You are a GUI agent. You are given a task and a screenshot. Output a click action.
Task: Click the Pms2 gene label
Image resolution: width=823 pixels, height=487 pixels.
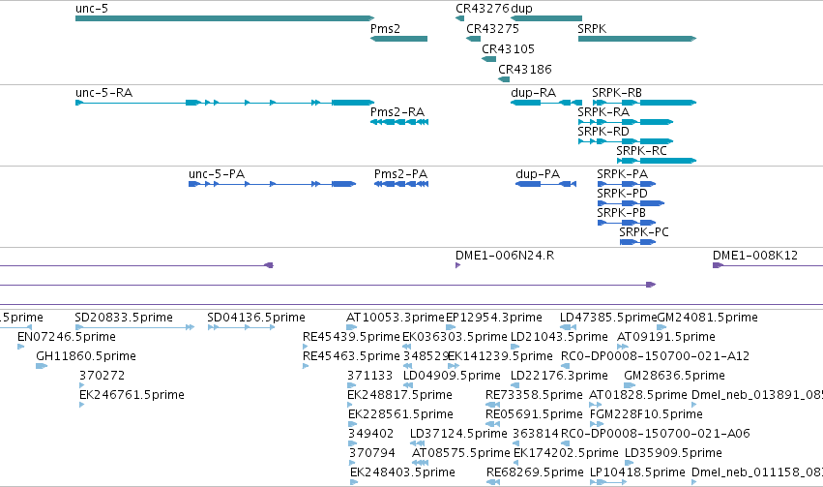click(385, 29)
